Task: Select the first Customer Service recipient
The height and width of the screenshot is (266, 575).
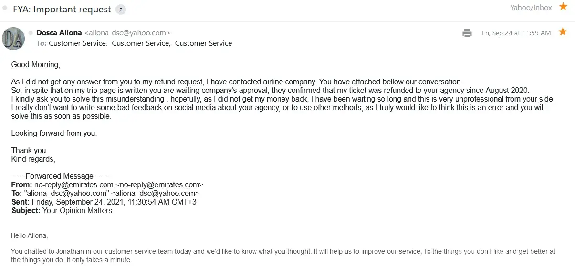Action: [x=77, y=43]
